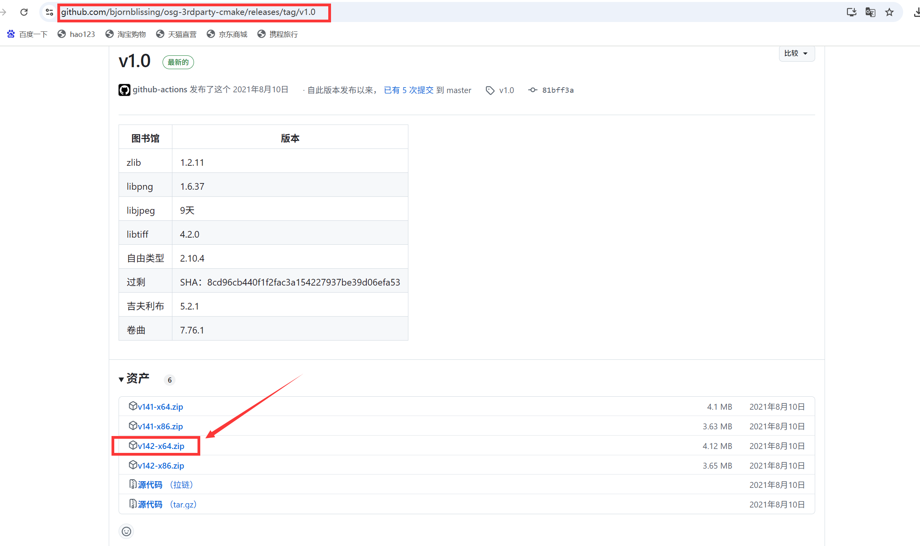Open 百度一下 bookmark
This screenshot has height=546, width=920.
(x=27, y=34)
